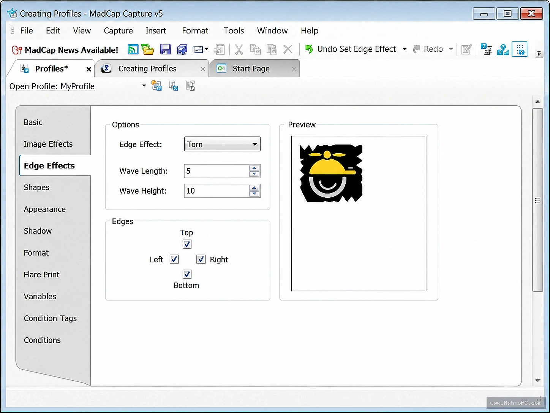Switch to the Creating Profiles tab

coord(147,69)
